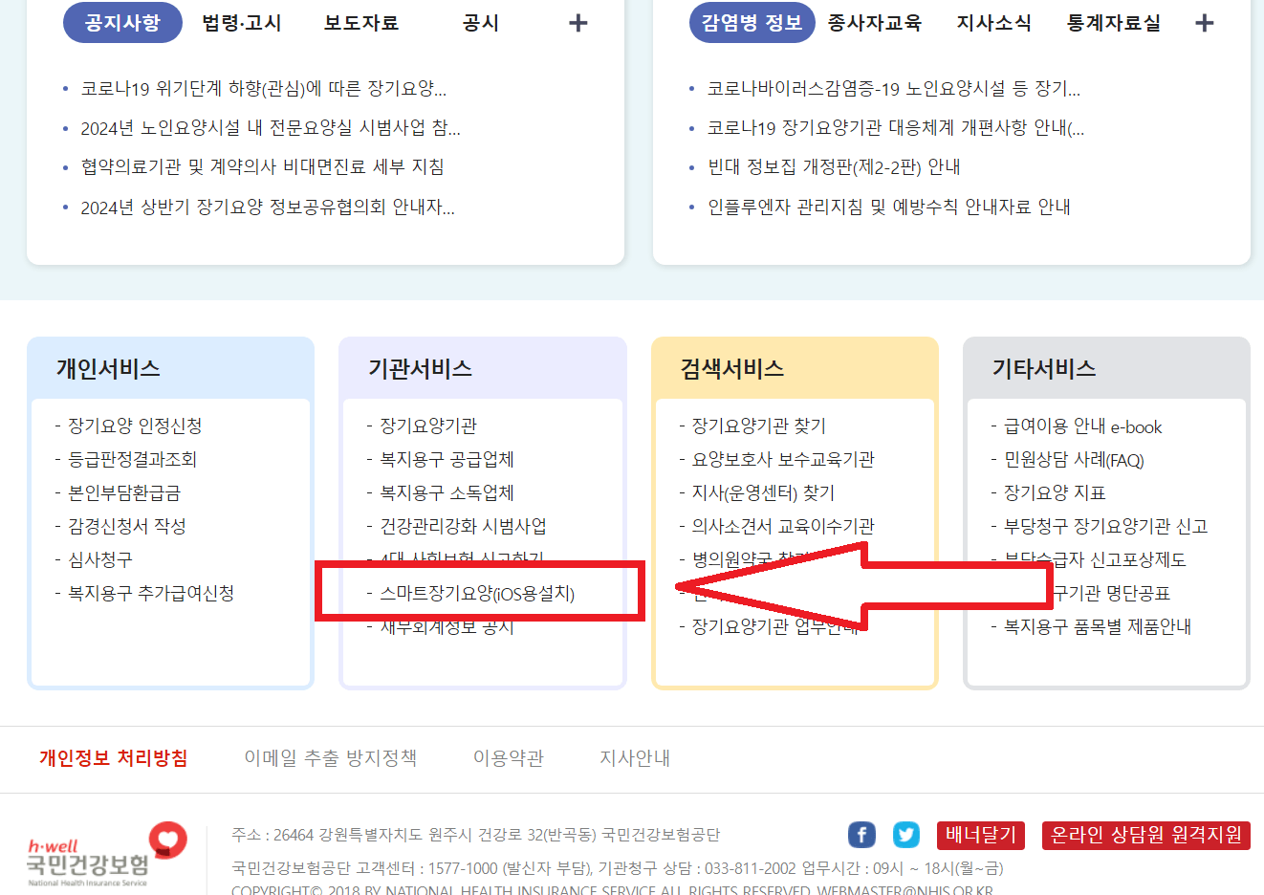Expand the 공지사항 section with the plus icon
1264x895 pixels.
tap(578, 22)
